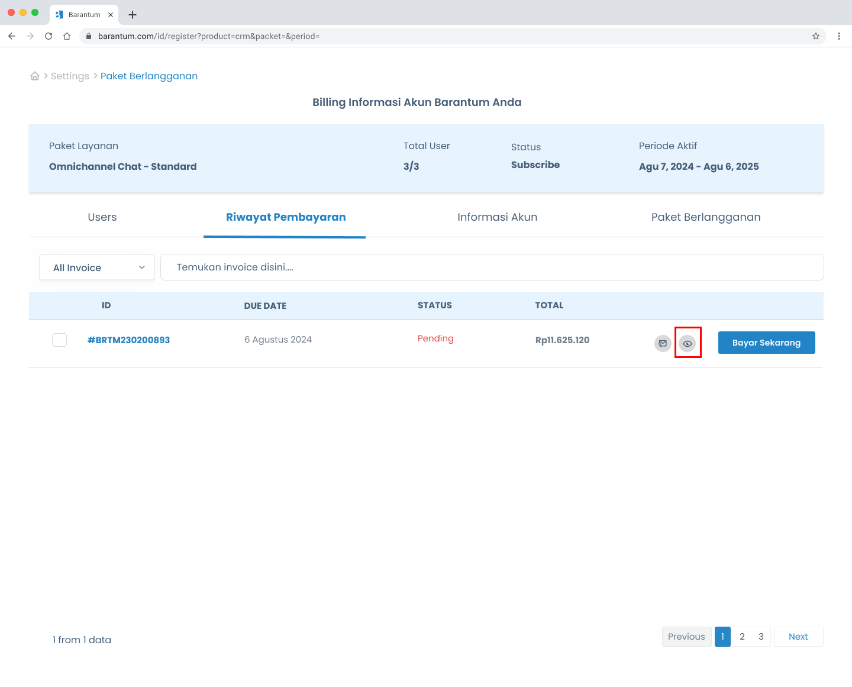Open a new browser tab
This screenshot has height=687, width=852.
pos(133,15)
